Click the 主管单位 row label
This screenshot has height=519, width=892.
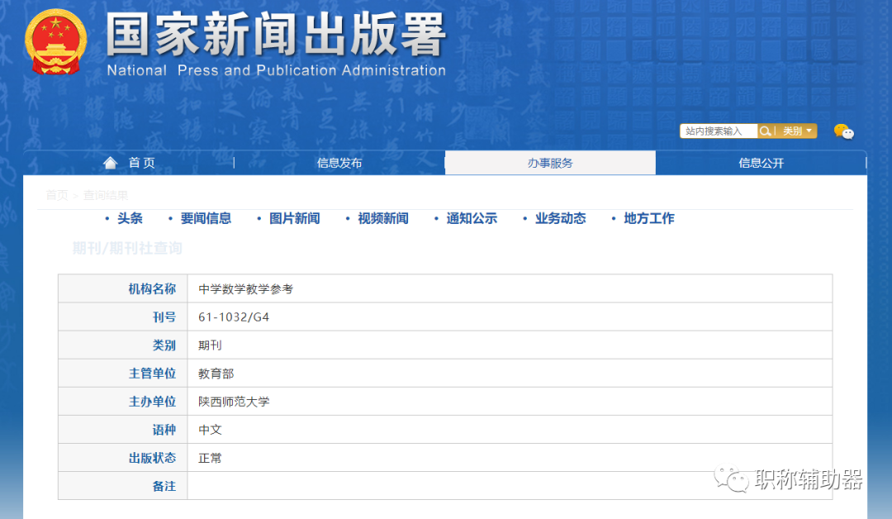pyautogui.click(x=153, y=374)
